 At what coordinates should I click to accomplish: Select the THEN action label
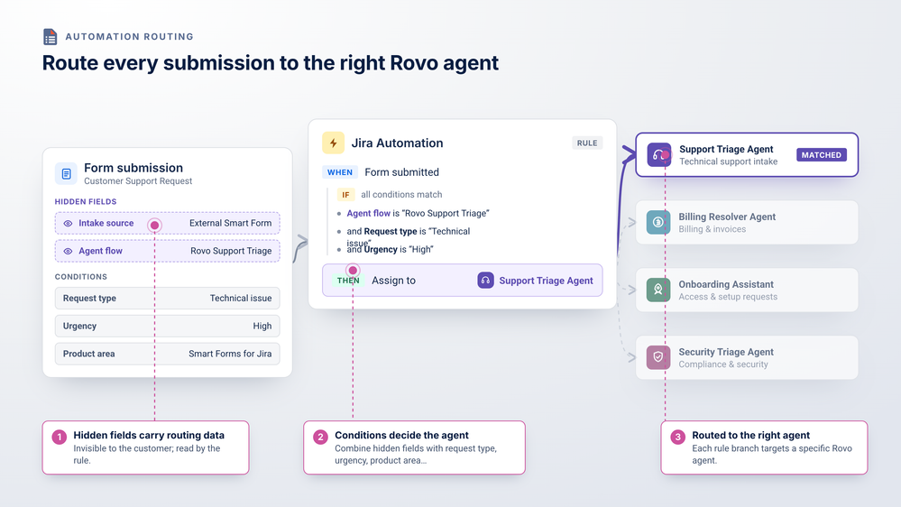[348, 281]
